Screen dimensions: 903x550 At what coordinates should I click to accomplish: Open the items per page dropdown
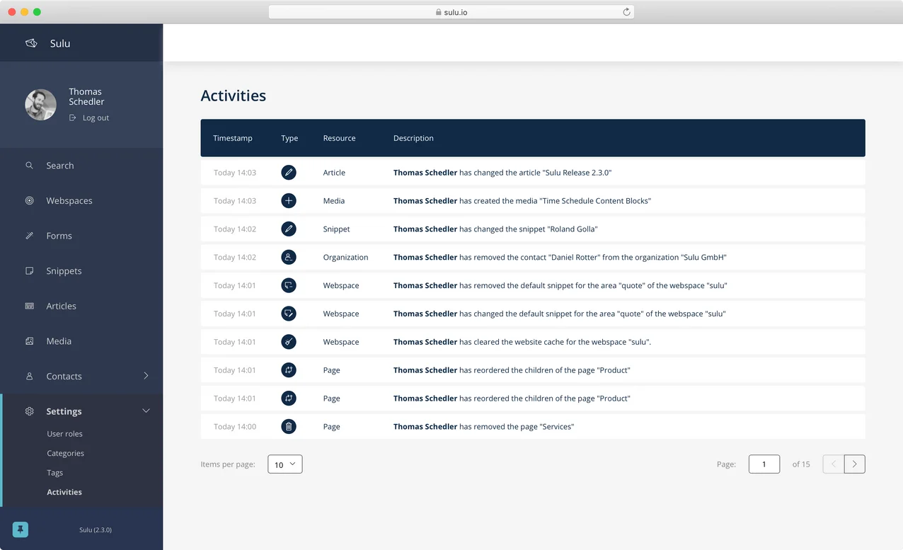284,464
